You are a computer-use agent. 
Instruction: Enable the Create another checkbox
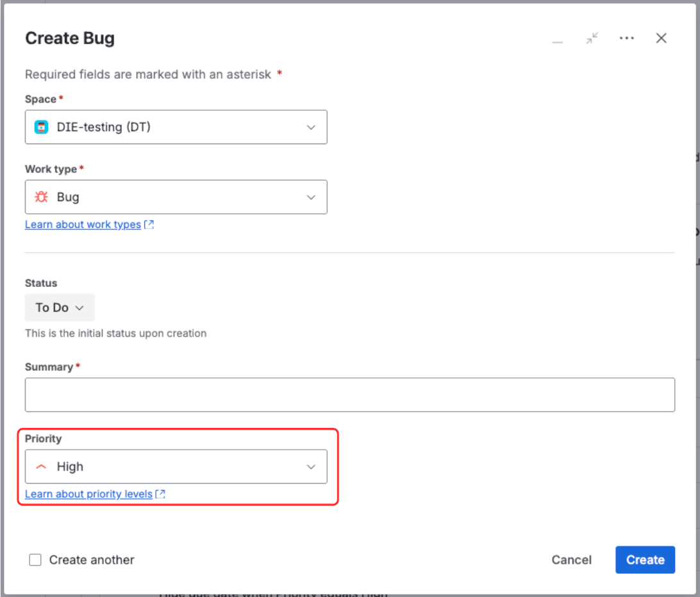tap(35, 559)
